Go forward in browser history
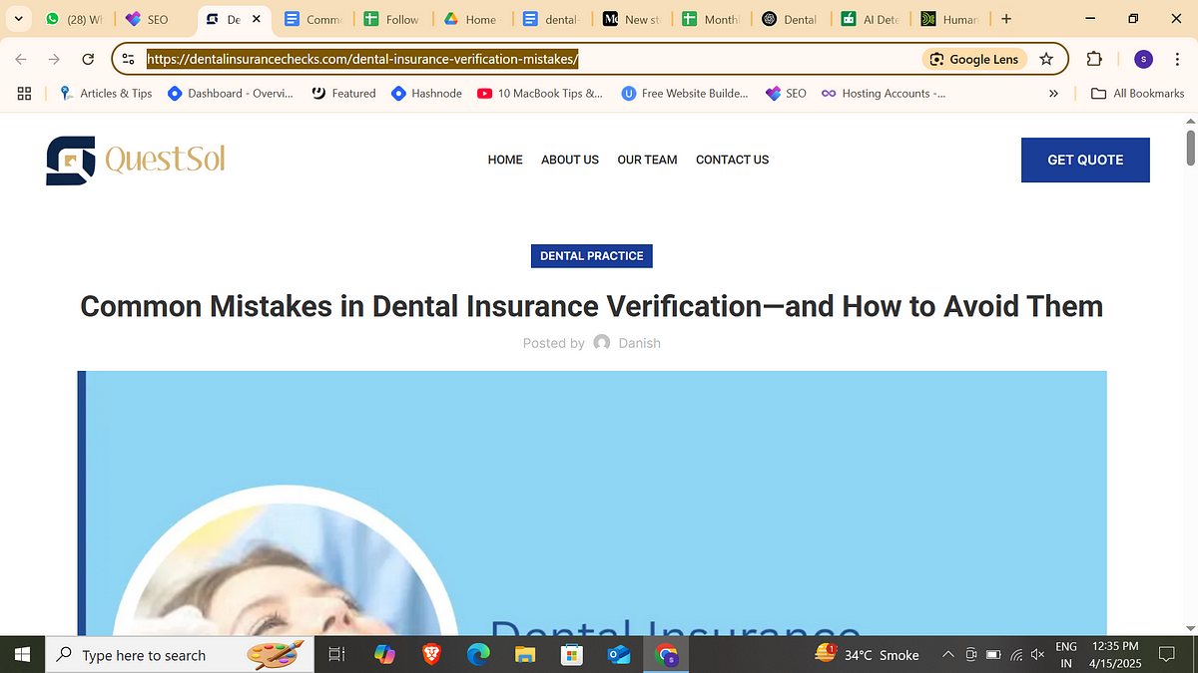This screenshot has height=673, width=1198. click(x=55, y=59)
